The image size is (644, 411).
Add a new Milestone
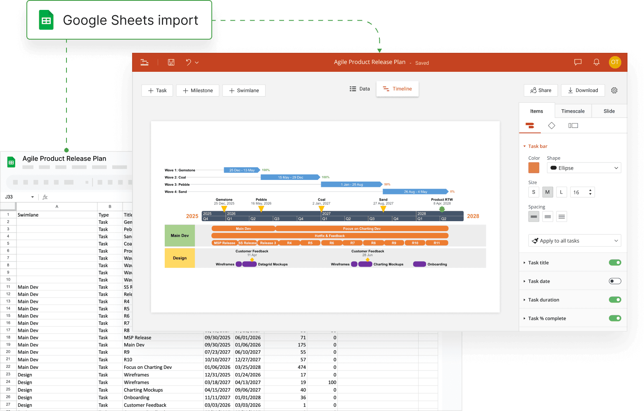tap(198, 91)
